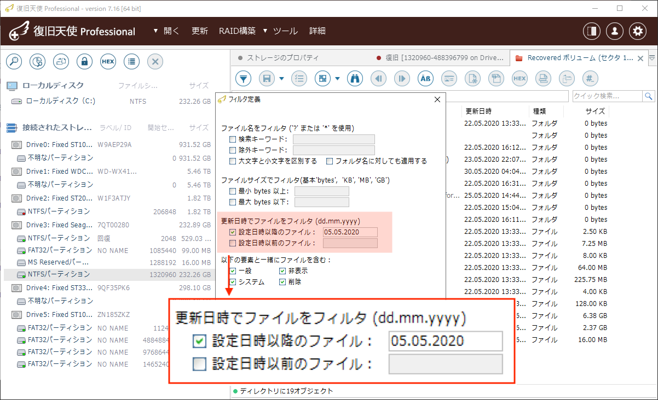Click the 05.05.2020 date field in dialog

point(350,232)
